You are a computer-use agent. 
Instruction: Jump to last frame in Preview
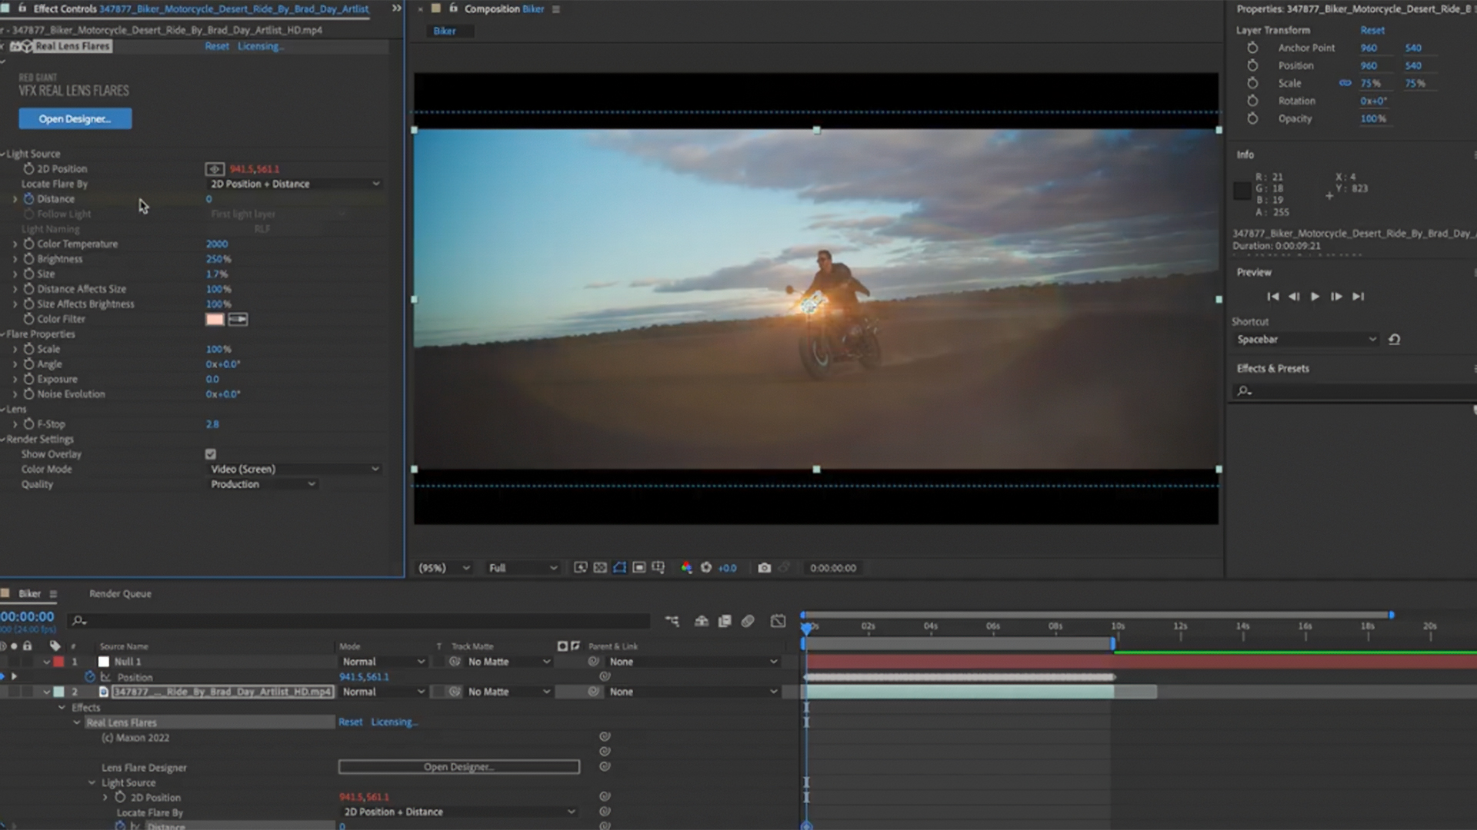coord(1359,297)
